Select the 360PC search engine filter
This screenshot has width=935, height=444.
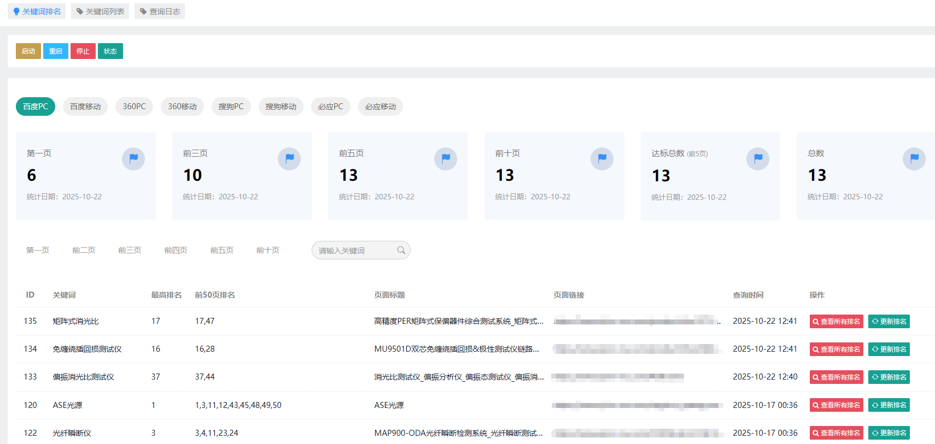click(x=134, y=106)
